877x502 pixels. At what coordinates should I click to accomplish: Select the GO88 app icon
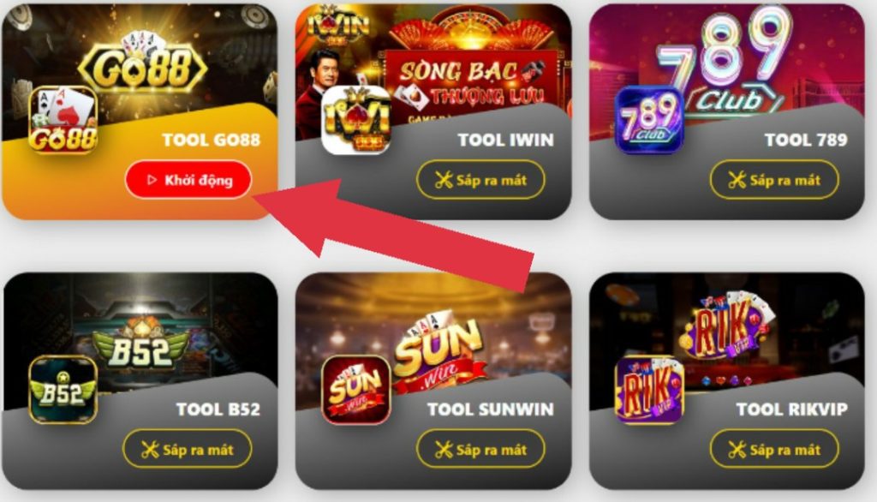tap(63, 120)
